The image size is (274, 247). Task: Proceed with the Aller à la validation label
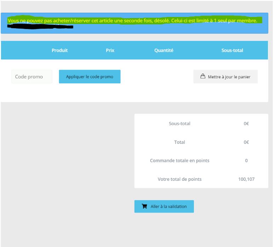169,206
